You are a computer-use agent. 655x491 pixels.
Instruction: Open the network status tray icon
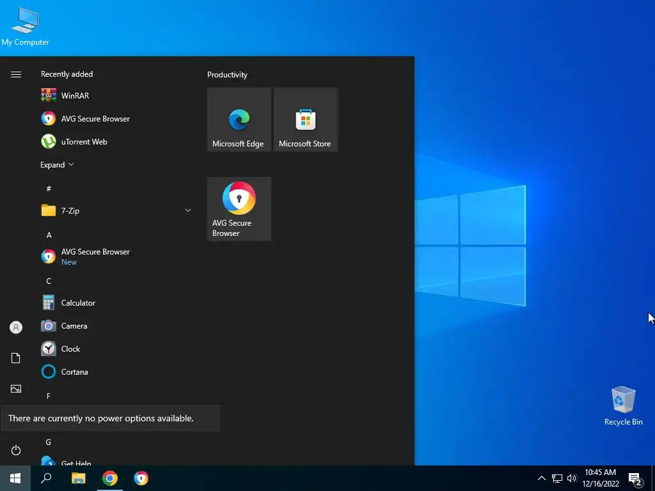pyautogui.click(x=557, y=478)
